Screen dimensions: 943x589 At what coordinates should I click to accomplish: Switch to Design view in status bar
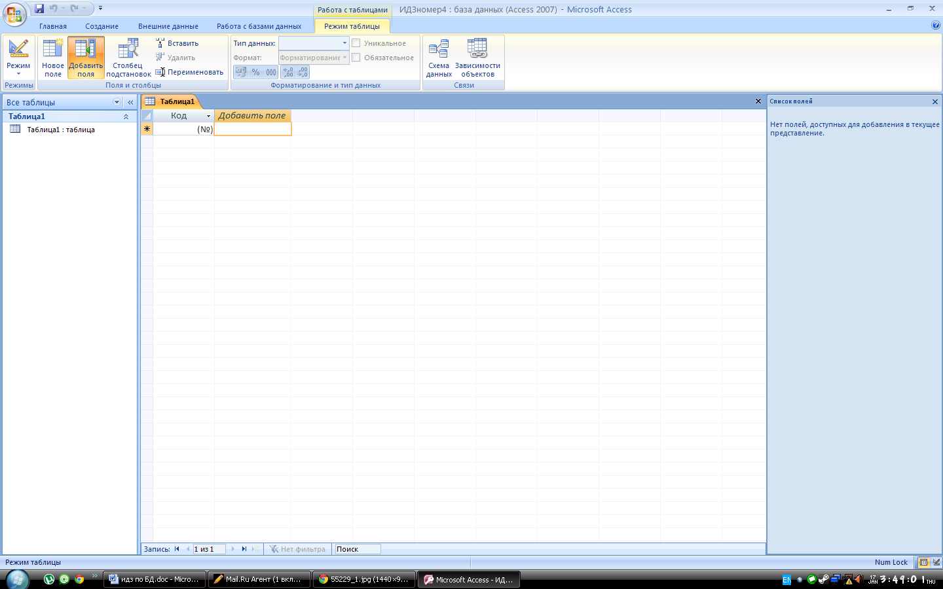tap(936, 562)
